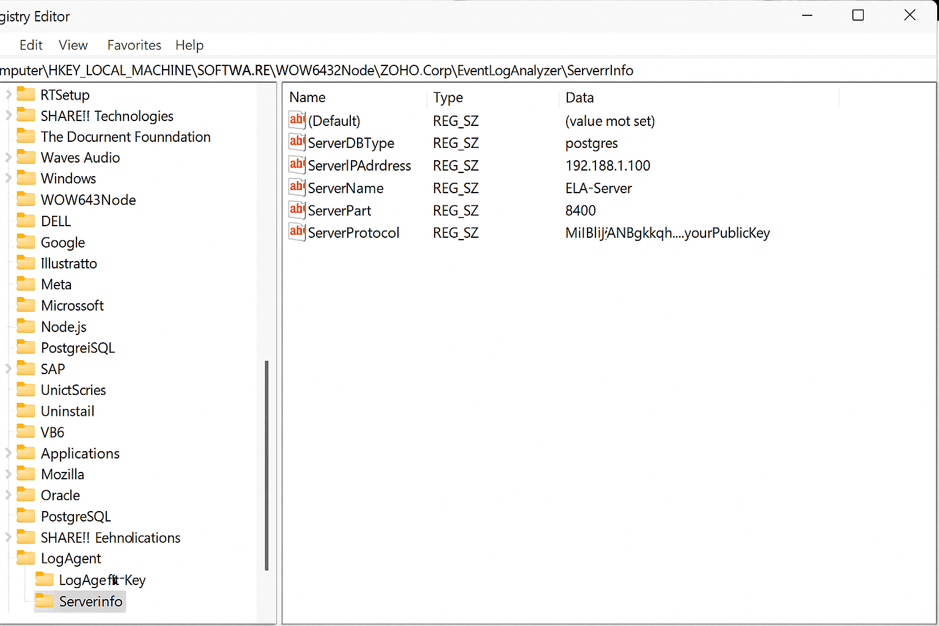Click the LogAgent folder icon

click(26, 558)
